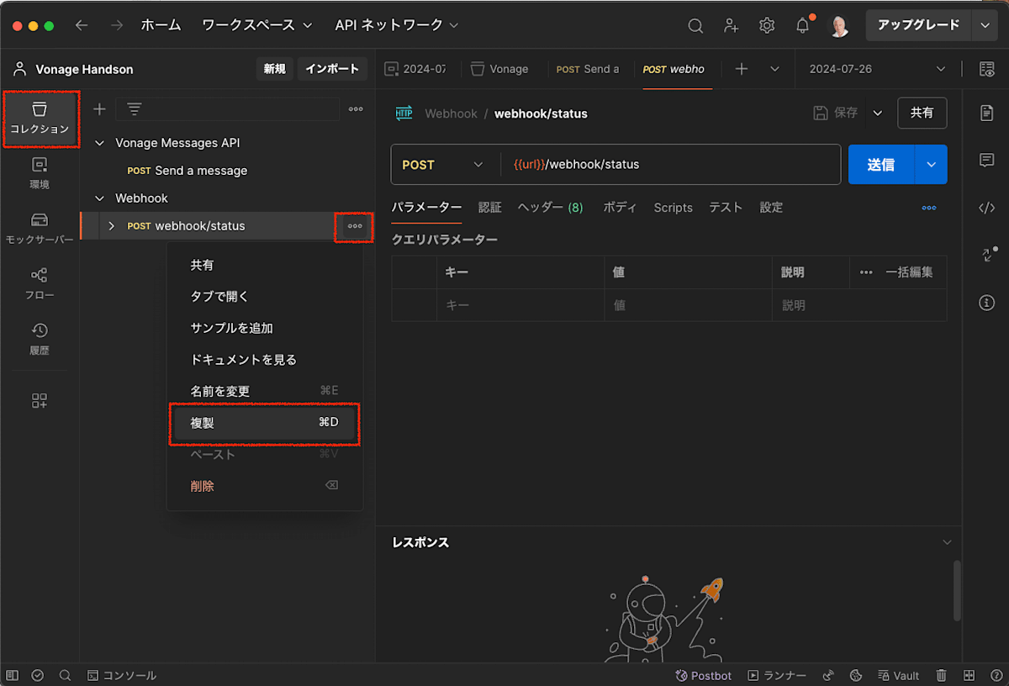The image size is (1009, 686).
Task: Open collections panel three-dot options
Action: (356, 109)
